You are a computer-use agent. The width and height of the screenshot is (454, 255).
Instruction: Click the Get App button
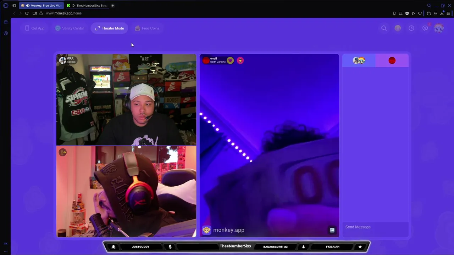coord(35,28)
